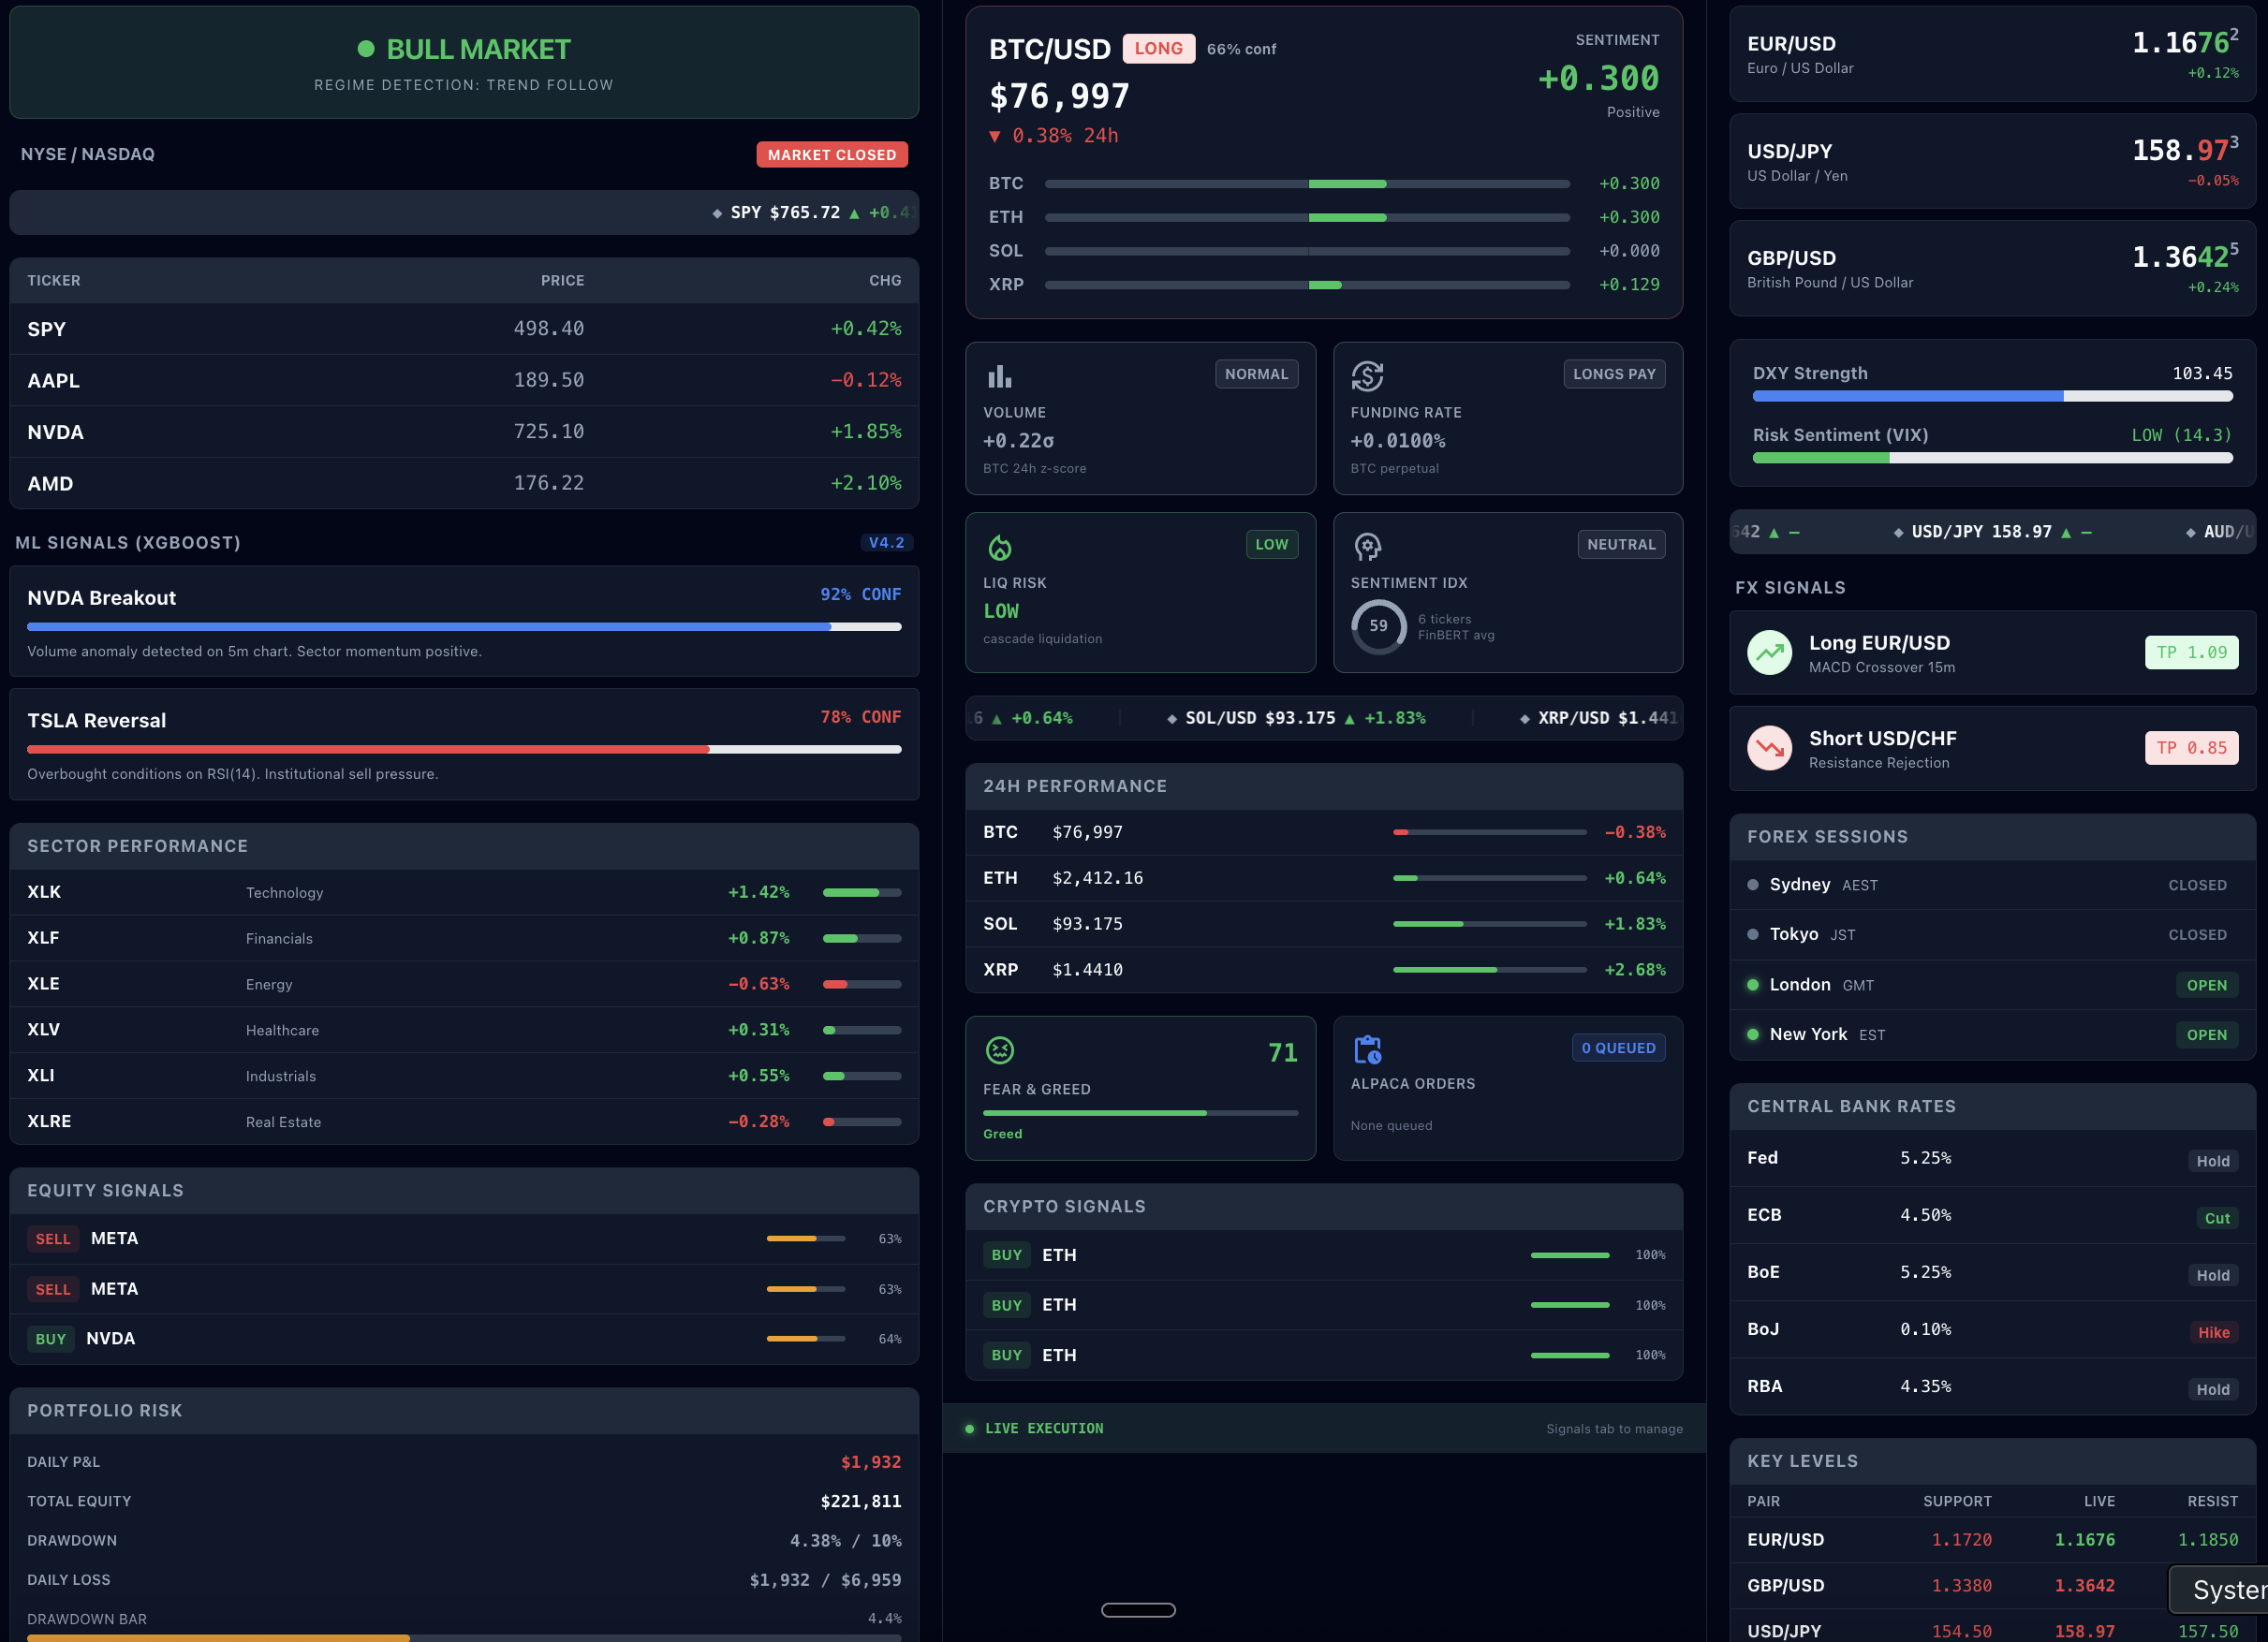Click the 0 QUEUED orders badge
The width and height of the screenshot is (2268, 1642).
1617,1048
